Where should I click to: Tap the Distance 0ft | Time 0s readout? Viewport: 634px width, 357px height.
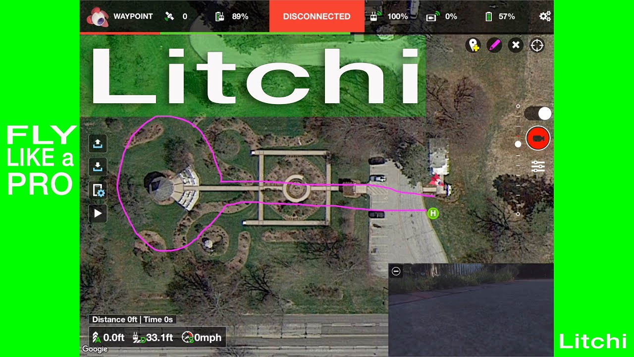click(x=132, y=320)
